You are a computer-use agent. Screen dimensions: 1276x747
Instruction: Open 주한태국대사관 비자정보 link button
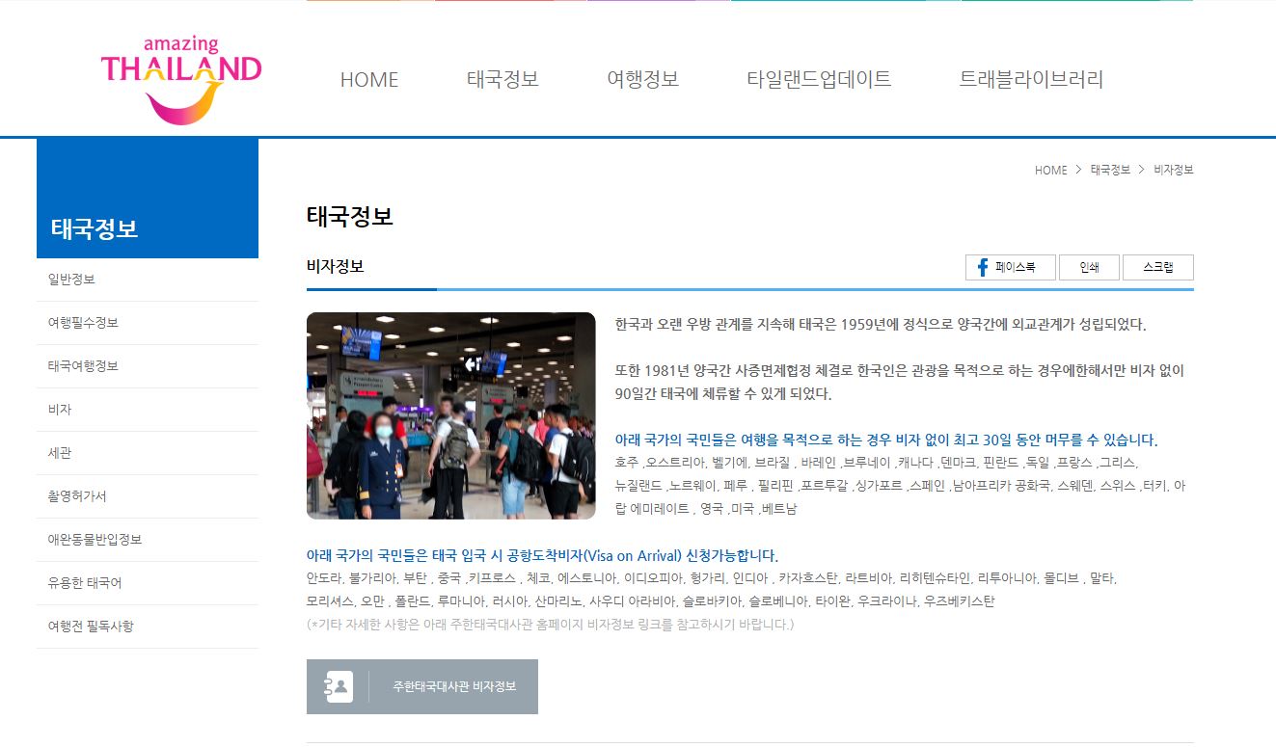click(x=422, y=686)
